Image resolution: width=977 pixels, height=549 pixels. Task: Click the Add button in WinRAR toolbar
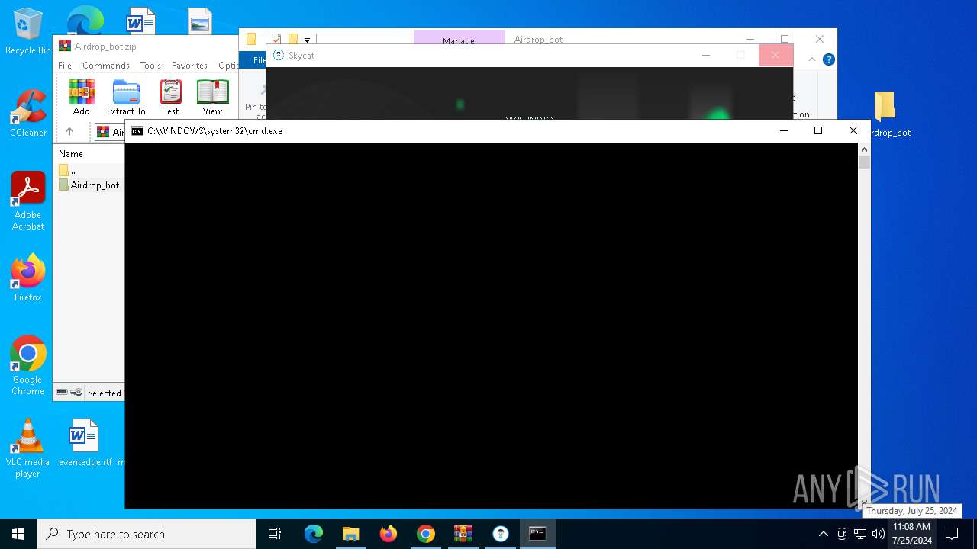point(82,97)
